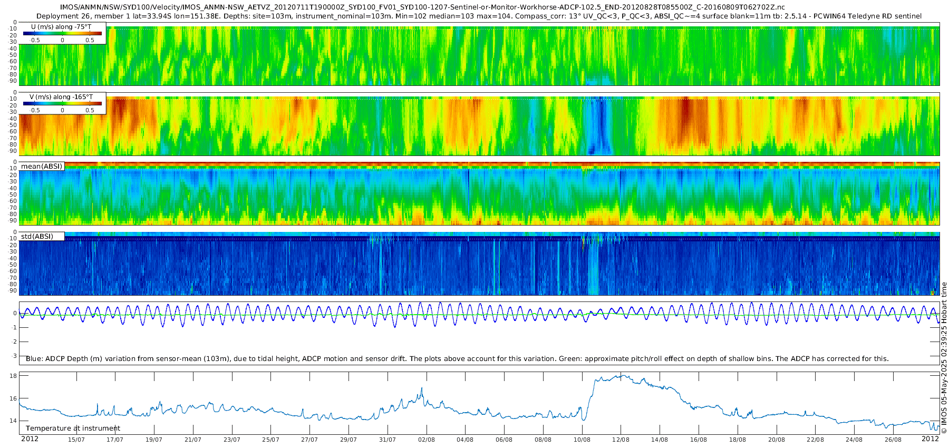The image size is (949, 448).
Task: Click the 25/07 date tick label
Action: click(x=271, y=440)
